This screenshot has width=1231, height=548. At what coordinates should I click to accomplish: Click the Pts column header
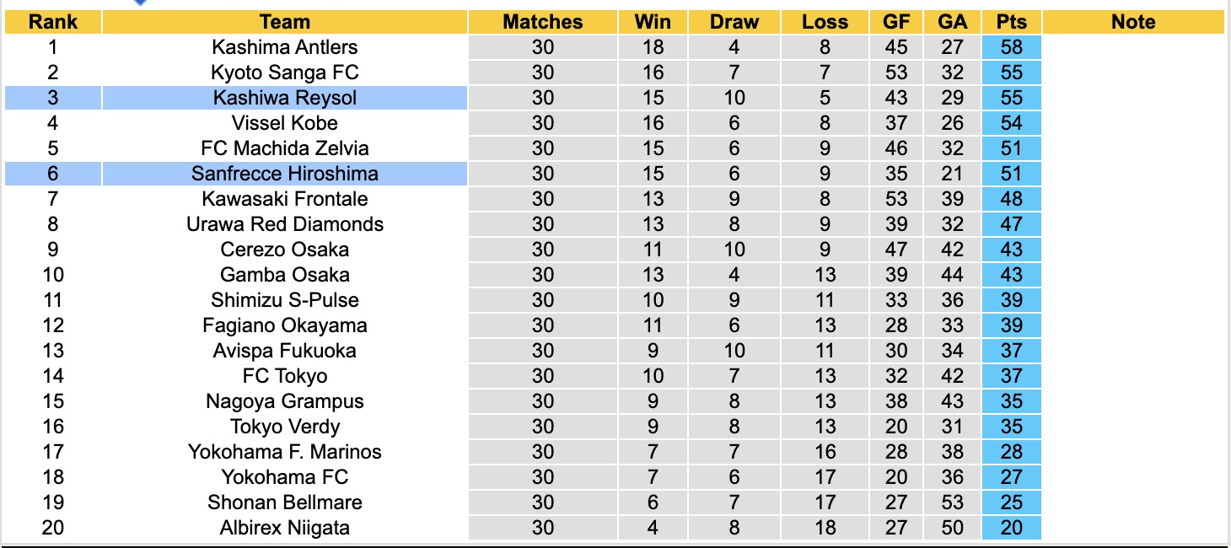pyautogui.click(x=1011, y=22)
